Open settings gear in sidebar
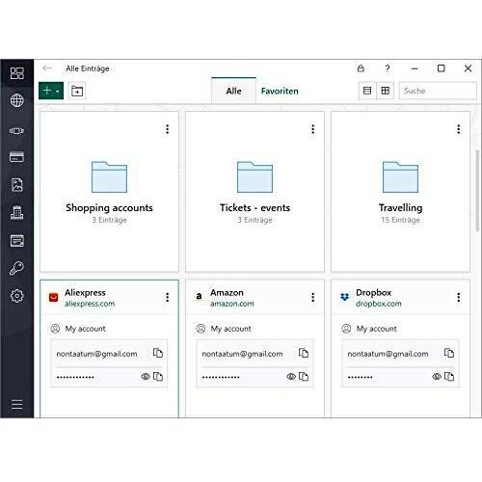The image size is (482, 482). (x=16, y=296)
